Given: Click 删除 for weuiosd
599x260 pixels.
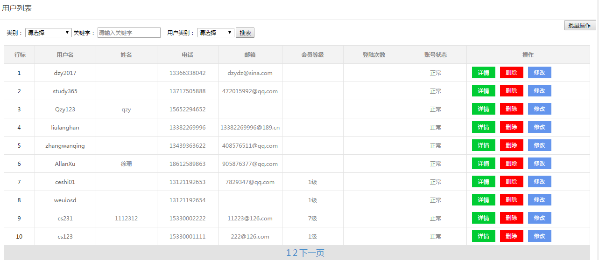Looking at the screenshot, I should tap(512, 200).
